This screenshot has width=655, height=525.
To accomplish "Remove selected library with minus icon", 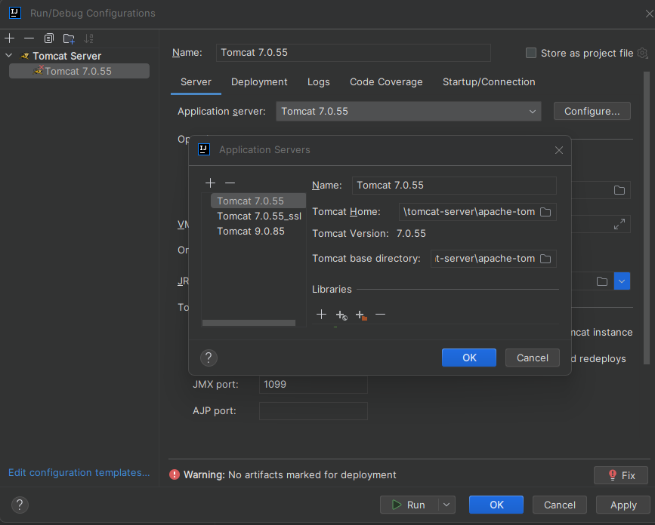I will [380, 314].
